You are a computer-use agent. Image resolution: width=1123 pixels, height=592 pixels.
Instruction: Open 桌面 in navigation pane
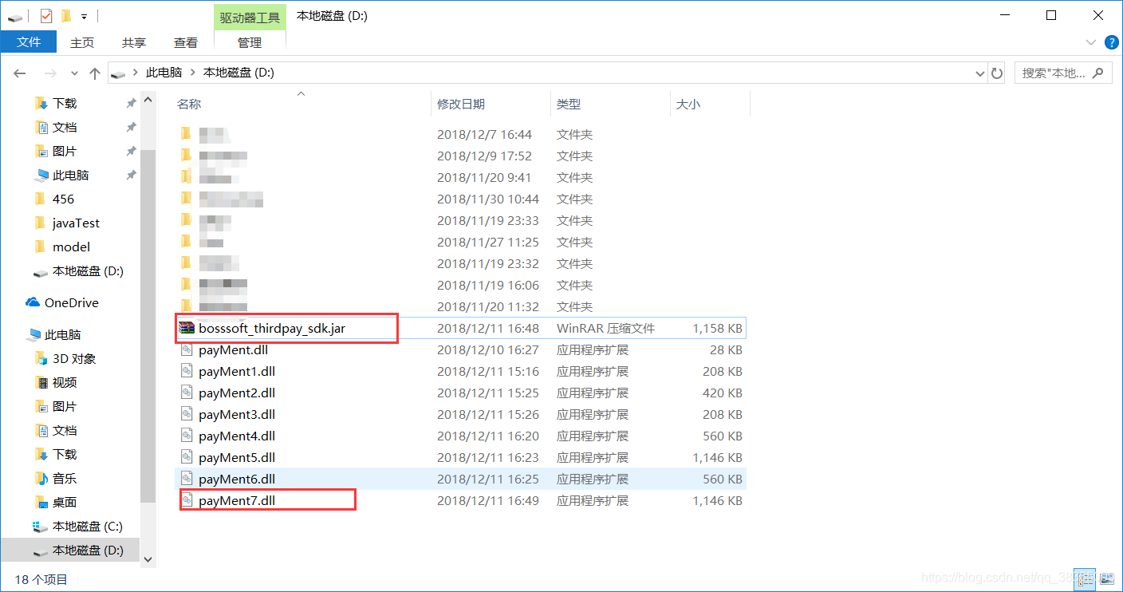[65, 502]
